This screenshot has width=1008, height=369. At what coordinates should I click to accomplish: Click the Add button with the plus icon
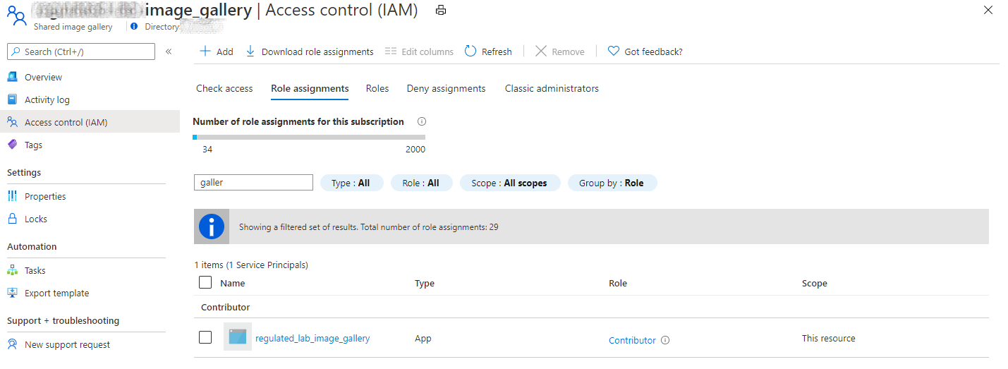[x=216, y=52]
